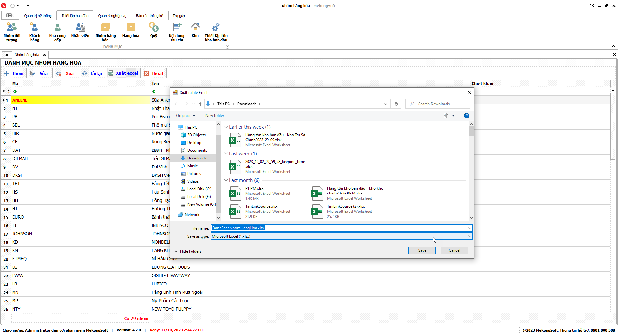Click the view layout icon in dialog
This screenshot has width=618, height=334.
click(446, 116)
